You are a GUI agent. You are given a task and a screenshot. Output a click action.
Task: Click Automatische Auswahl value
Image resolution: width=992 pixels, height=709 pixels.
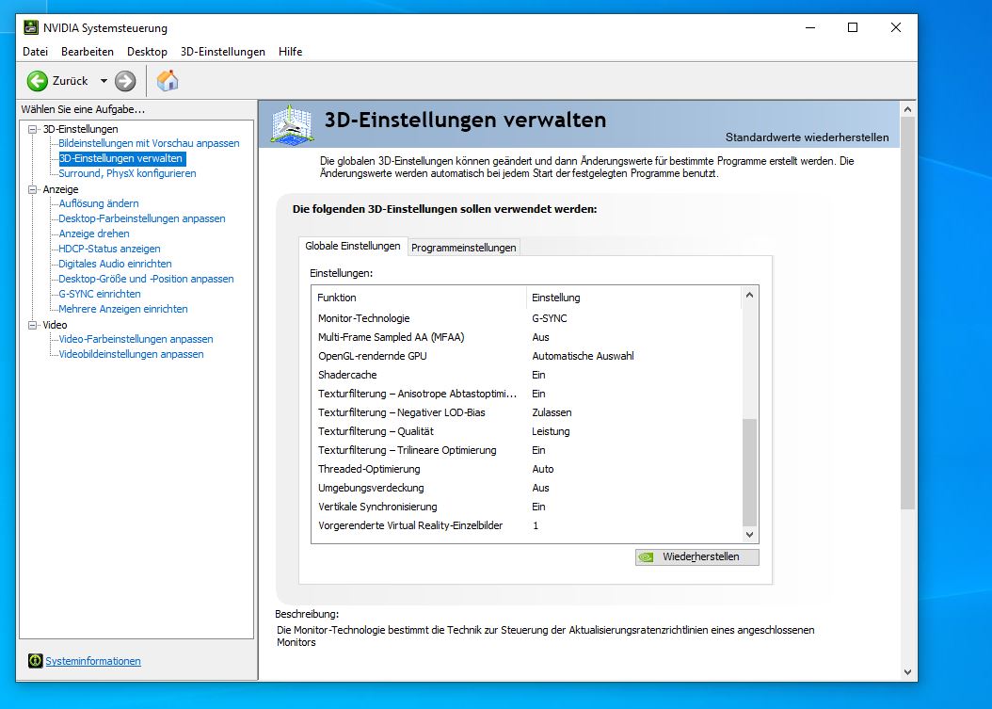pos(583,356)
